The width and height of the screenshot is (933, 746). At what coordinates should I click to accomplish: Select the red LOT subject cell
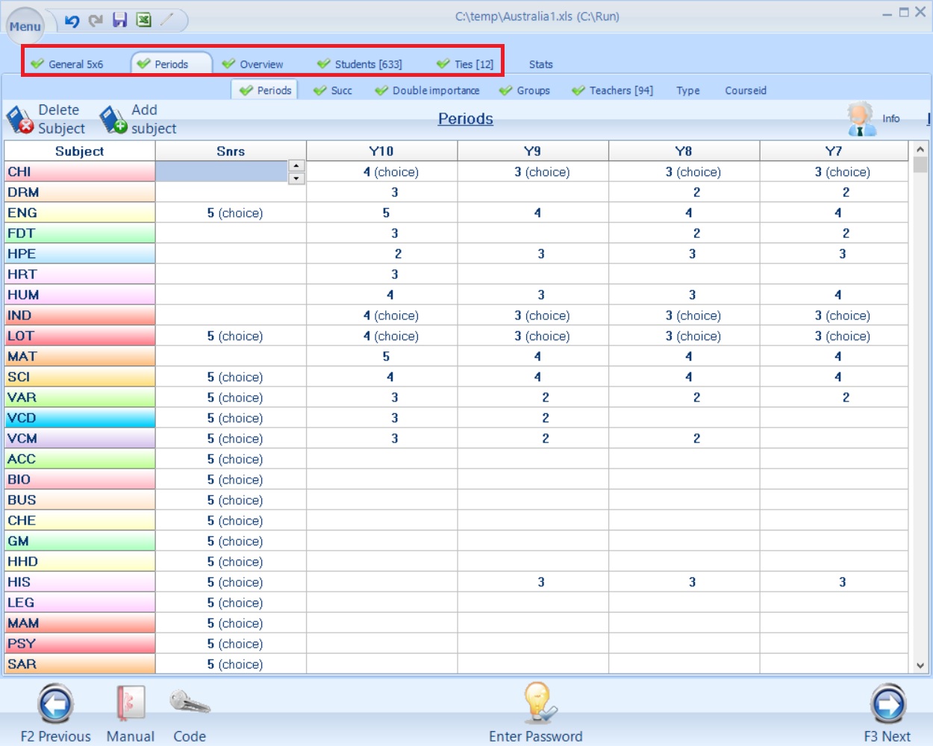(79, 336)
